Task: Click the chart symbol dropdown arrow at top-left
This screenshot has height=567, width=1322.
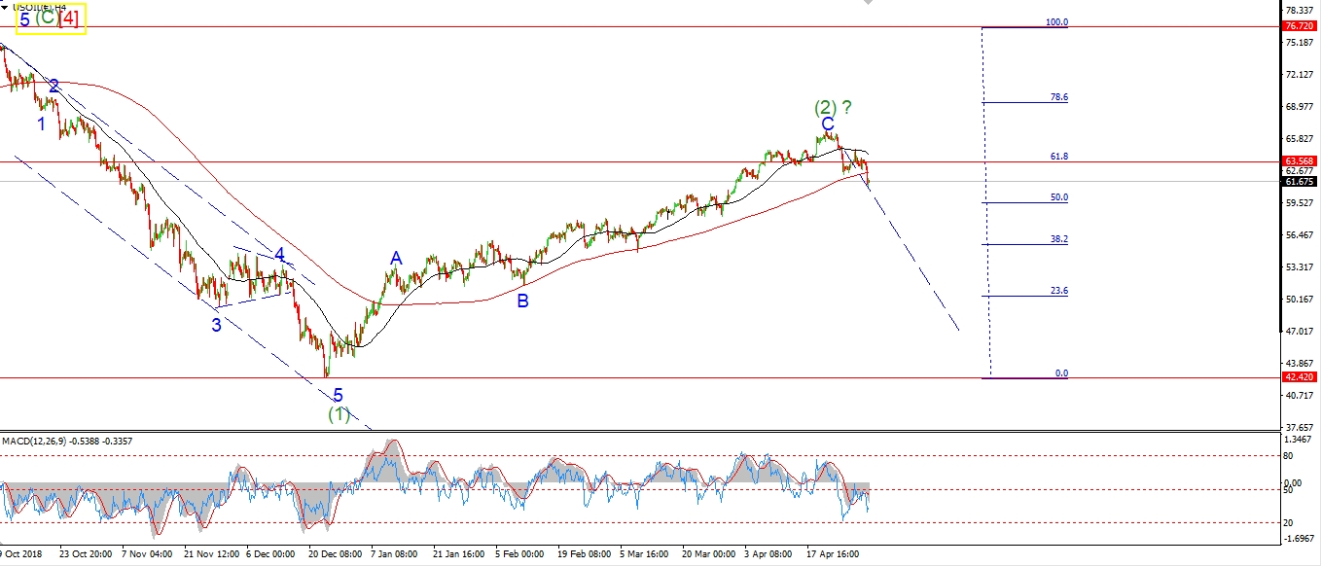Action: (6, 6)
